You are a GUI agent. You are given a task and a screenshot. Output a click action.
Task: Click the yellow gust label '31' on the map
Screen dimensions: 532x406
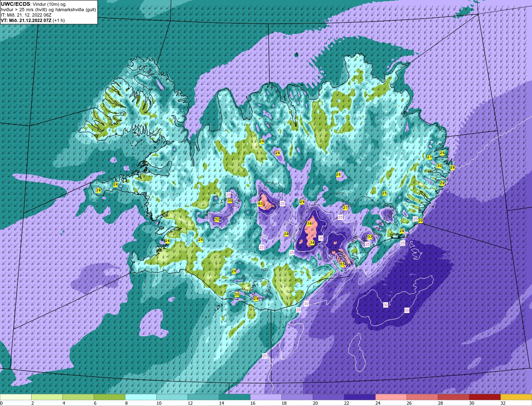click(x=217, y=219)
